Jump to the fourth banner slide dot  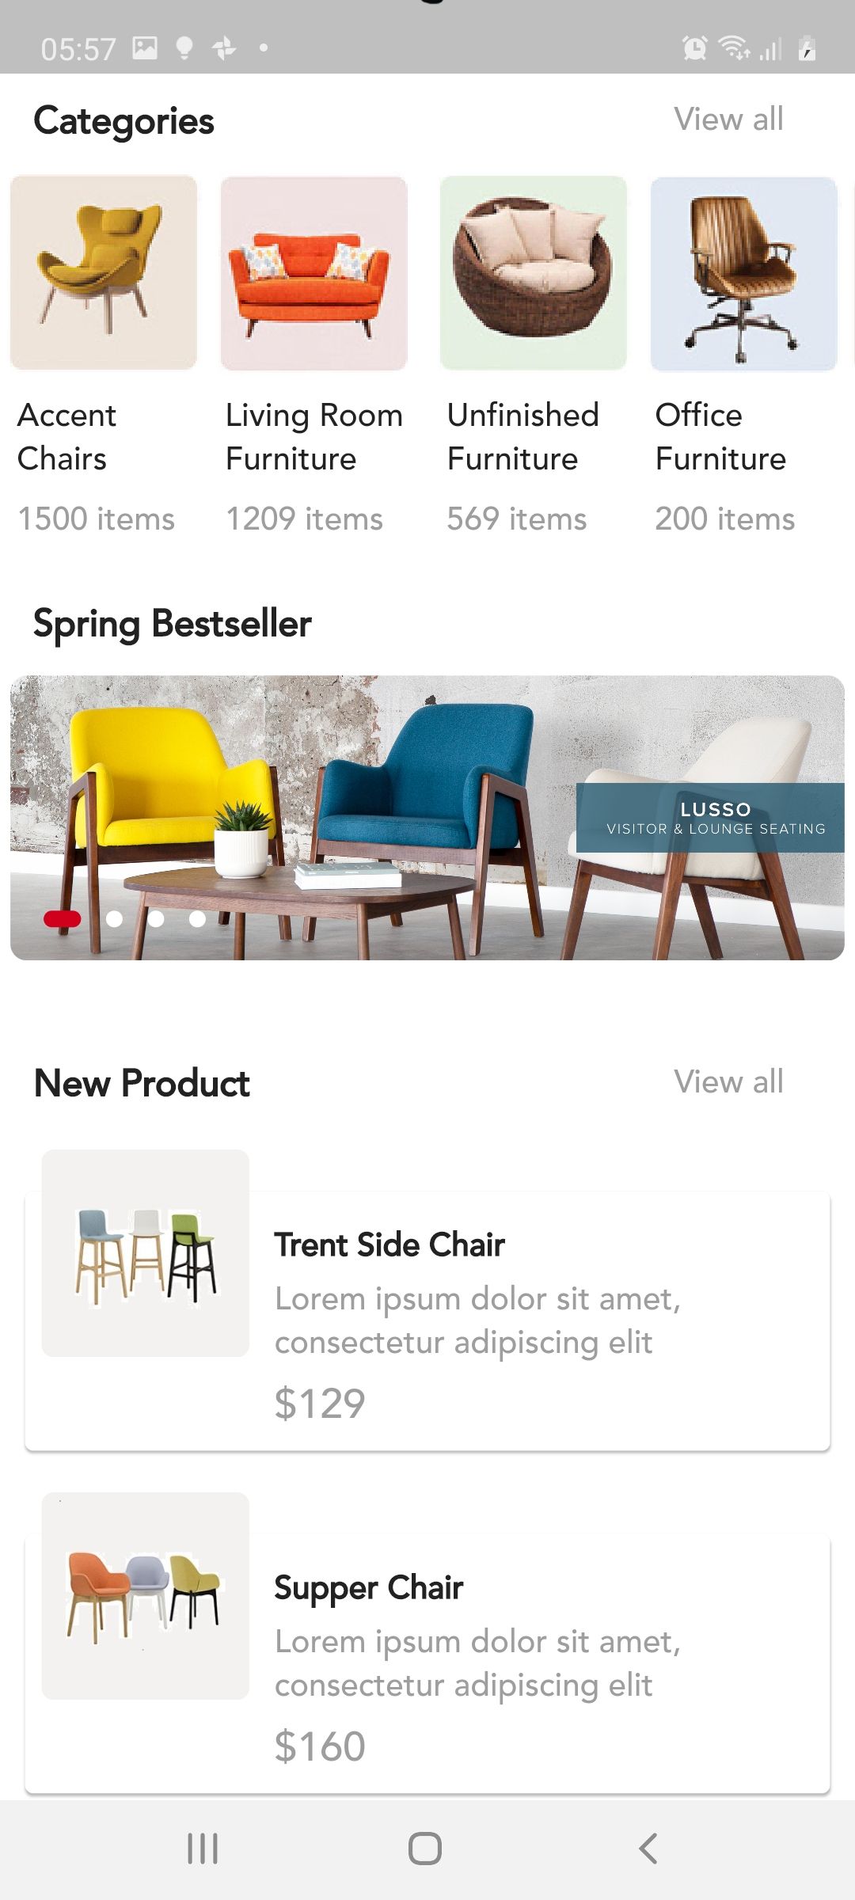click(198, 918)
